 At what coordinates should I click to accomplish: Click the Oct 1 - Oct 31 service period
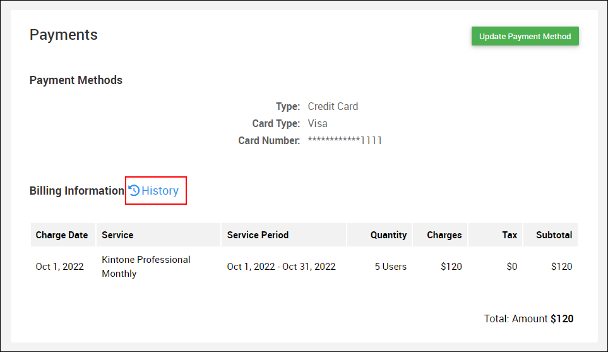[281, 267]
